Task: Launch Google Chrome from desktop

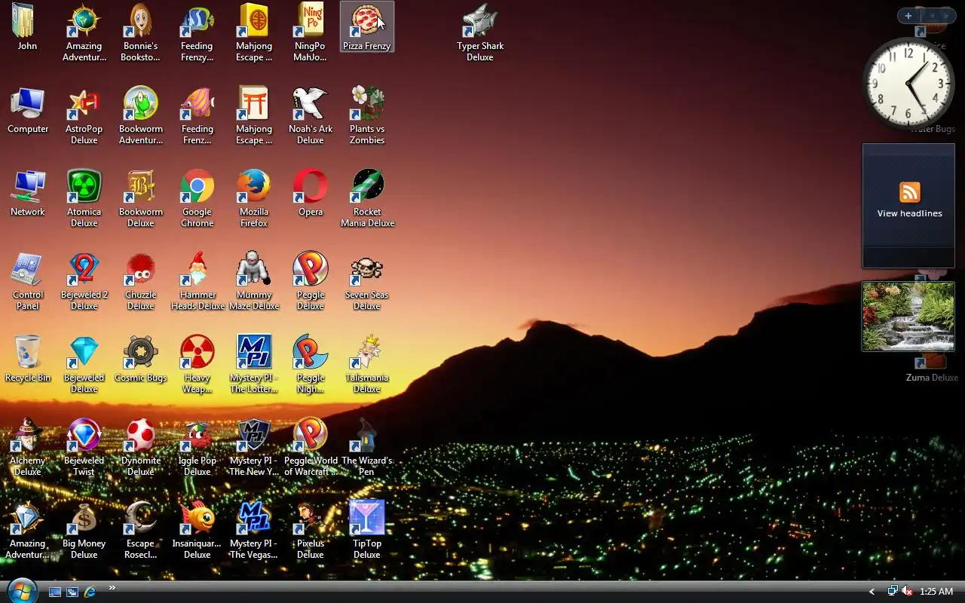Action: point(197,198)
